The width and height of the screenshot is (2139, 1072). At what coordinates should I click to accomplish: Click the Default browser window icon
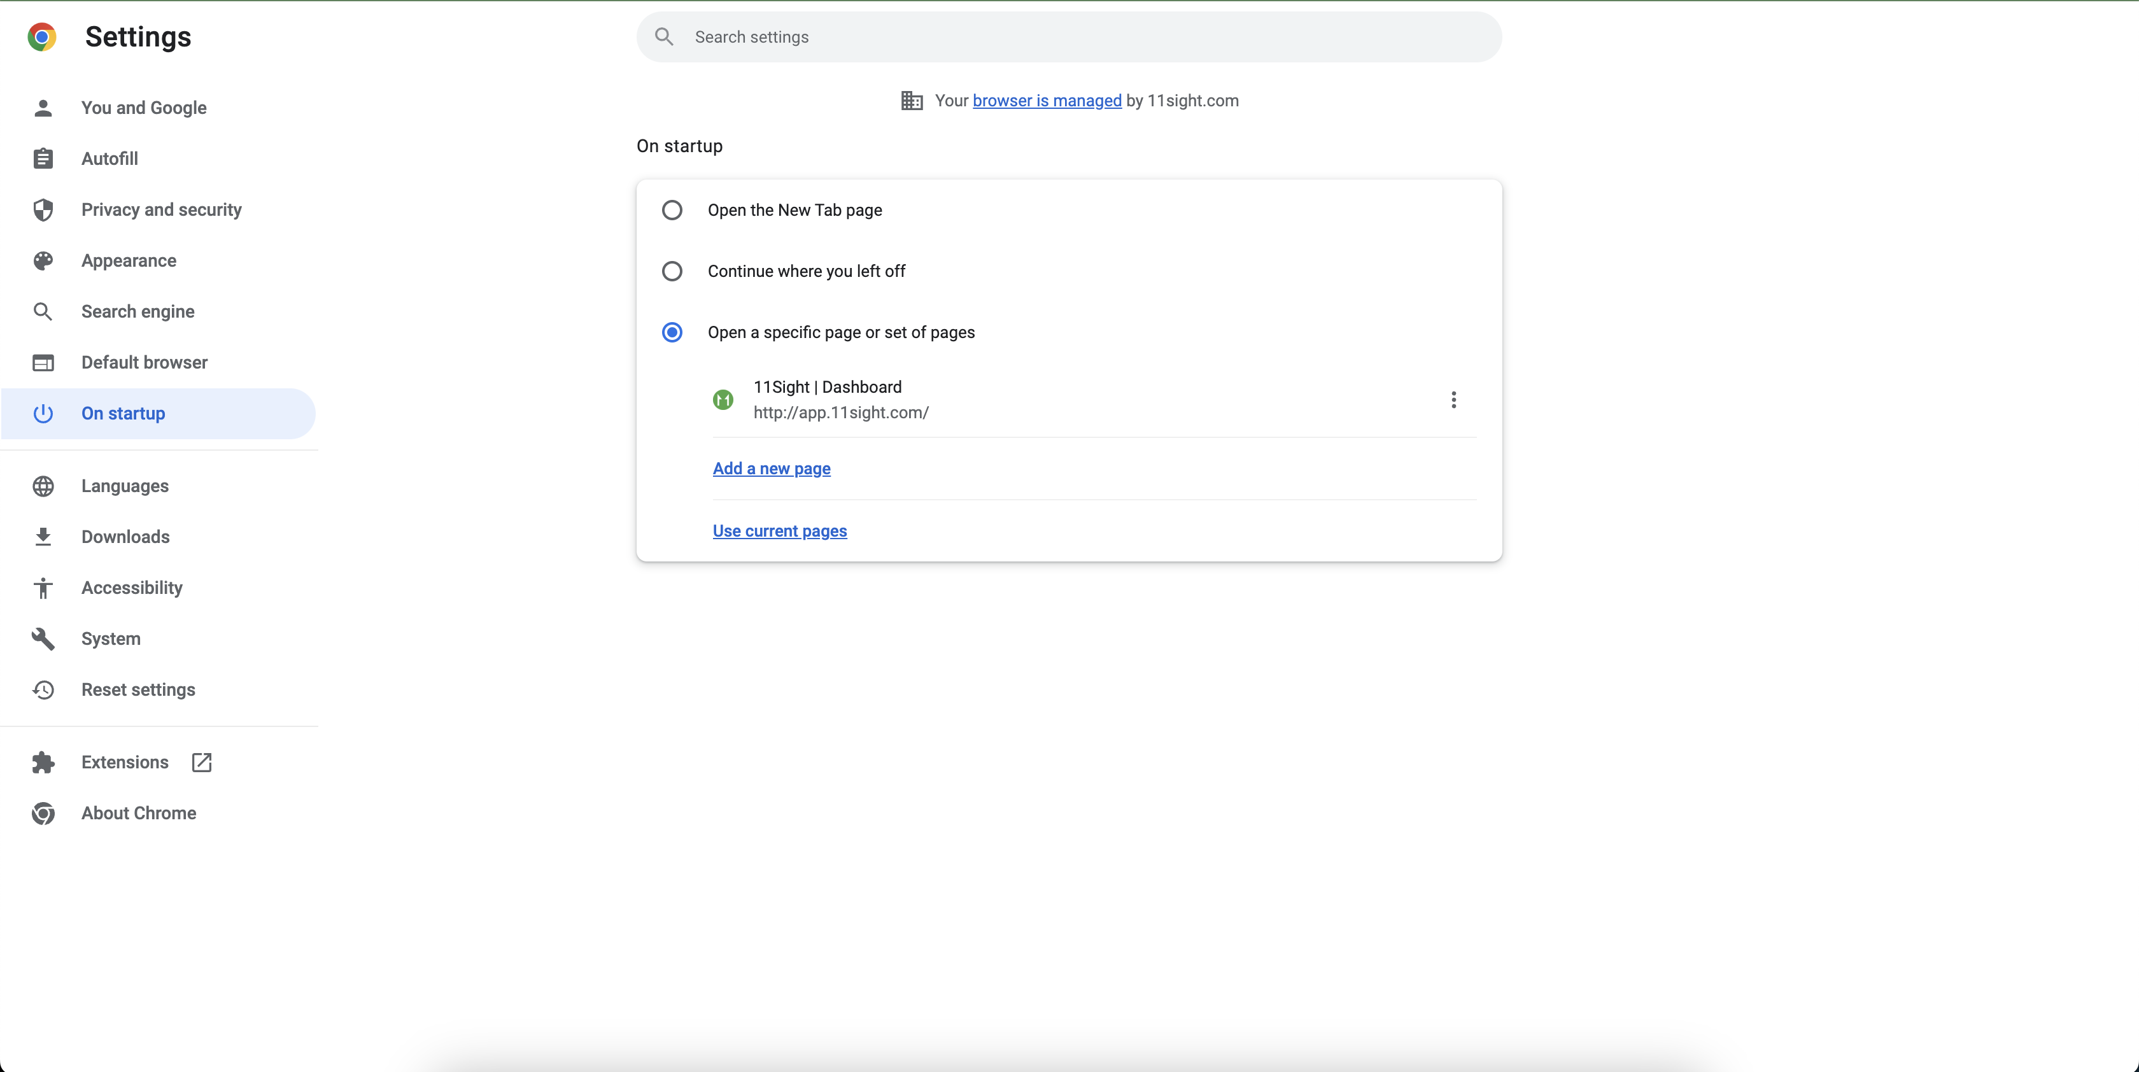tap(43, 363)
